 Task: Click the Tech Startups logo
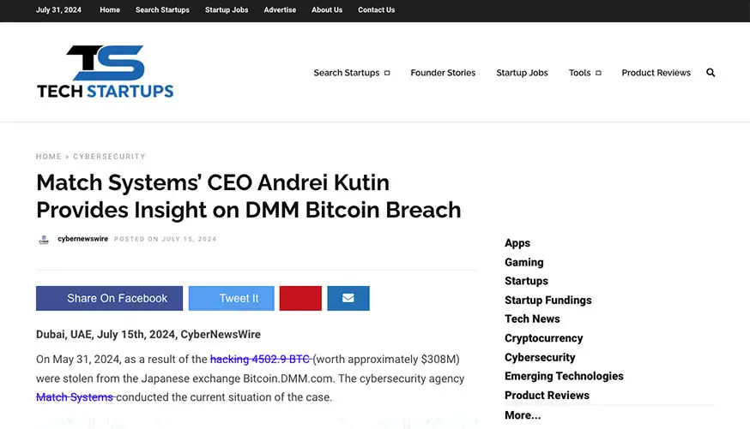point(105,72)
